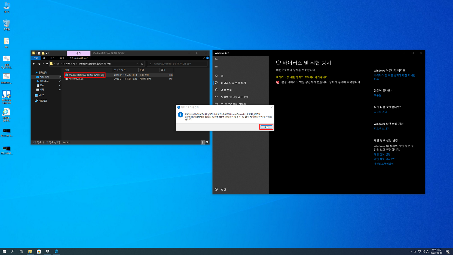Click the Explorer search box
This screenshot has height=255, width=453.
pyautogui.click(x=177, y=64)
